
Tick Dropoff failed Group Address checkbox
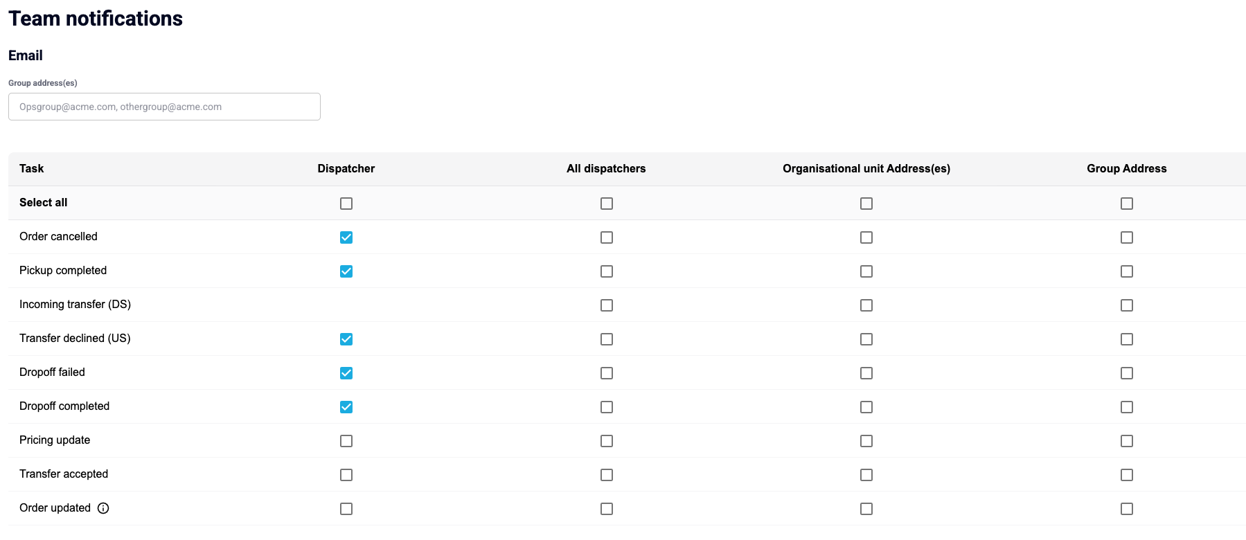[1127, 373]
